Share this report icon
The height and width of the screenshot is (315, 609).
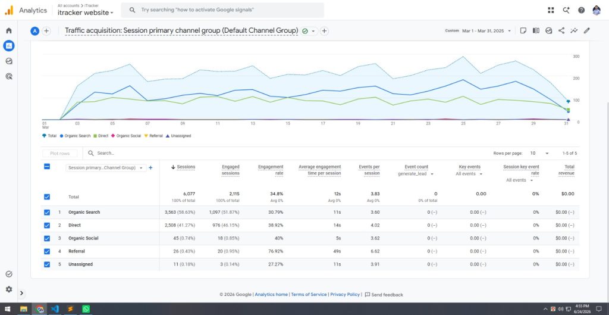coord(561,30)
